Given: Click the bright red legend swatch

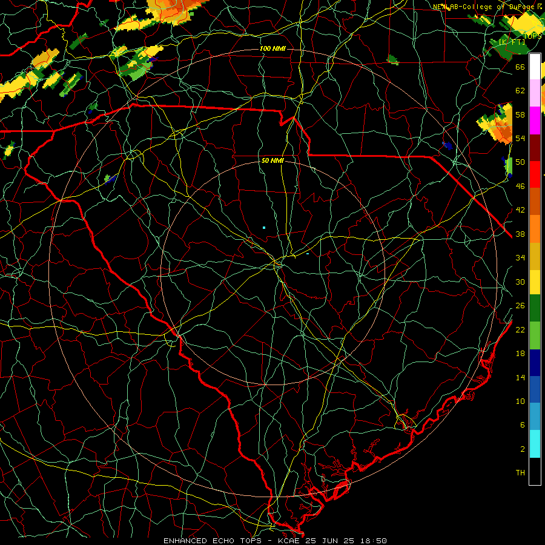Looking at the screenshot, I should pos(535,174).
